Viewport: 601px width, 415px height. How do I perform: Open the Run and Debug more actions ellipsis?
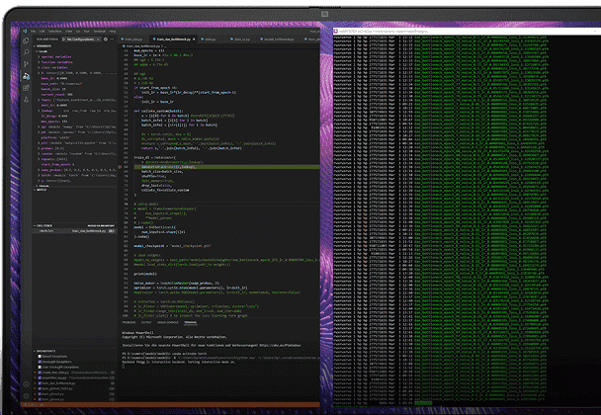(x=112, y=40)
